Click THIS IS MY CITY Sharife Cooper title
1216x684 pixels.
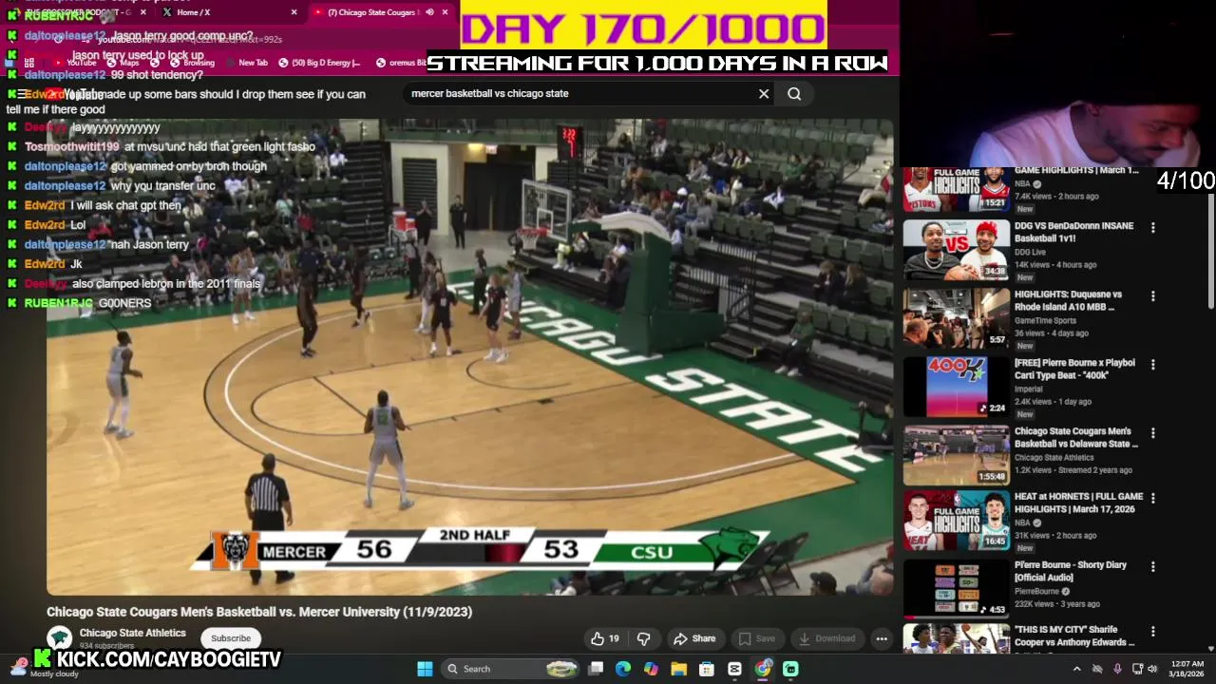(1074, 636)
